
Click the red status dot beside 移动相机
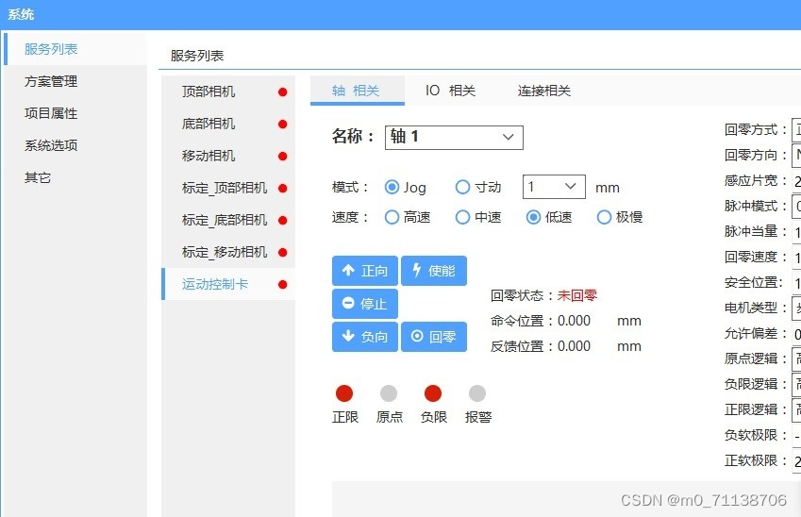pos(282,157)
